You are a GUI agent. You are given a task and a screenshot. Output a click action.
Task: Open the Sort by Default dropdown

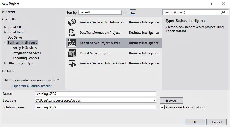[x=100, y=12]
